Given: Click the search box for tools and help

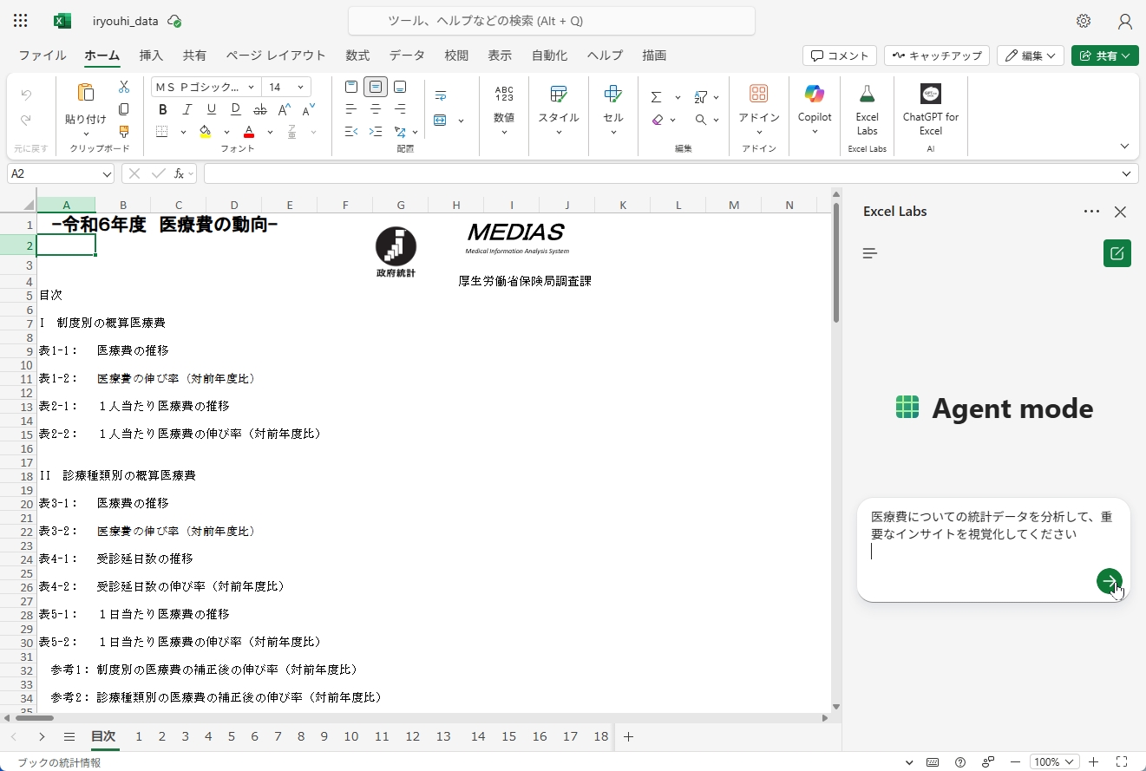Looking at the screenshot, I should (x=552, y=21).
